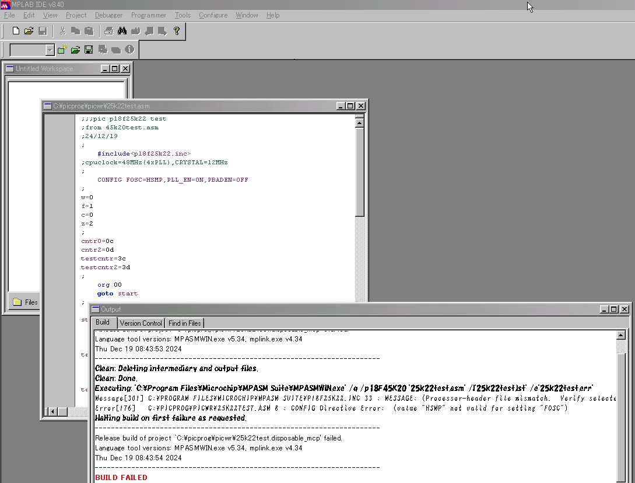Click the 'cntr0=0c' code line
Screen dimensions: 635x483
click(x=97, y=241)
